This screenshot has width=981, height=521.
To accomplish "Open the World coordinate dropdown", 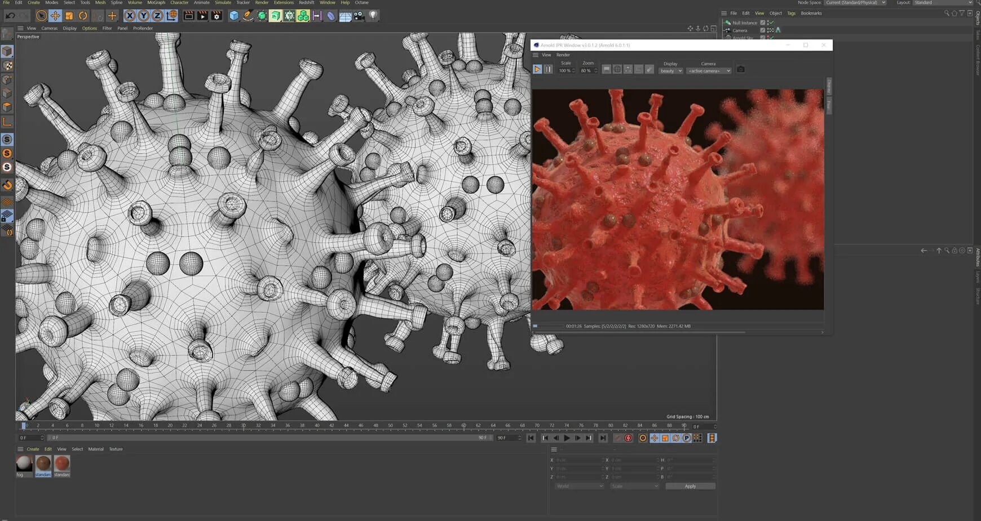I will coord(580,486).
